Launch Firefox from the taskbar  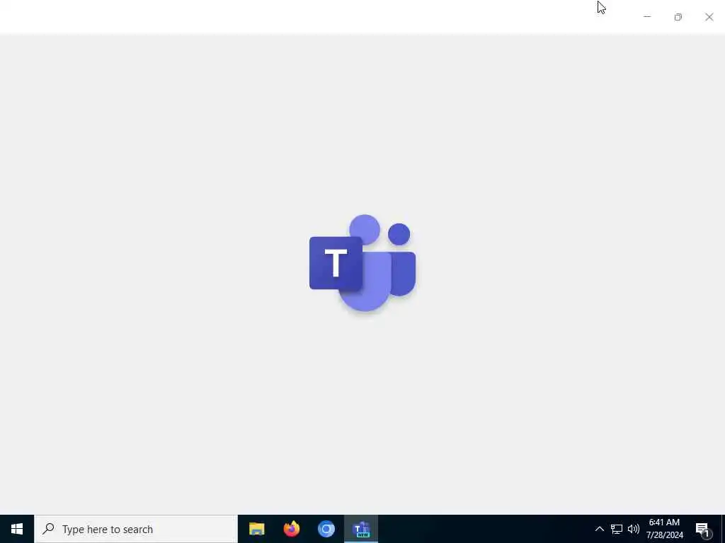pos(291,529)
